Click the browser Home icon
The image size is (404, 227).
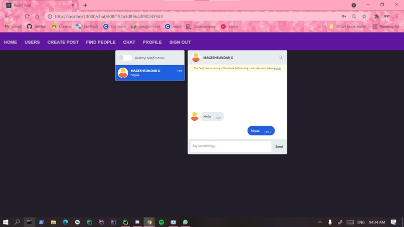click(x=38, y=17)
